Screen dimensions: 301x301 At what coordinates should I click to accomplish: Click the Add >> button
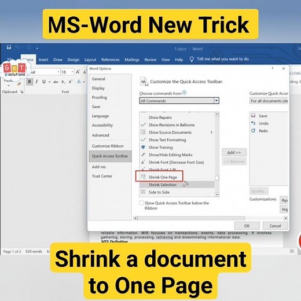click(x=234, y=152)
